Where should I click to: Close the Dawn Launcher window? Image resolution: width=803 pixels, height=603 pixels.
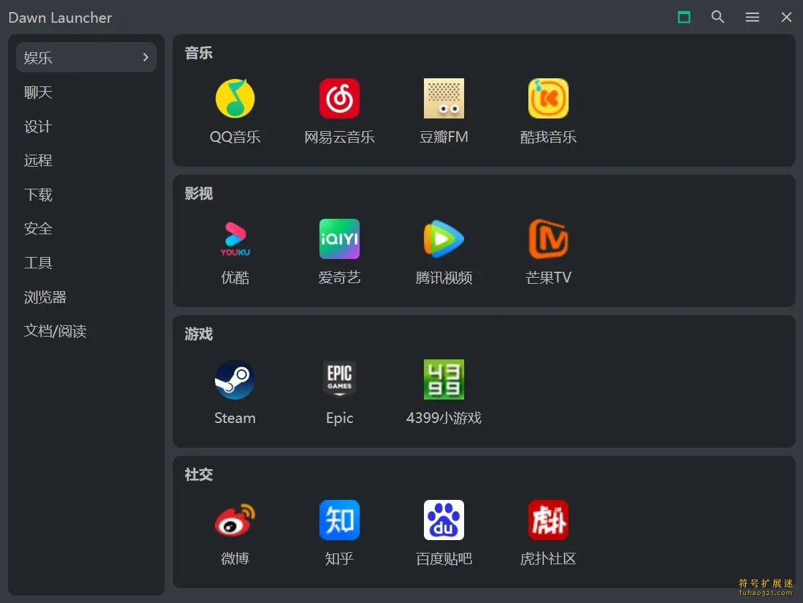coord(787,17)
